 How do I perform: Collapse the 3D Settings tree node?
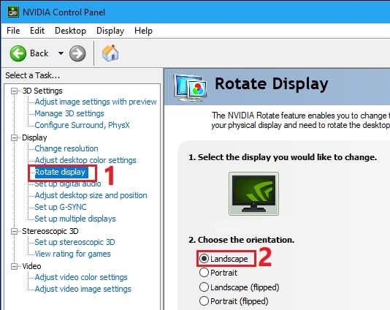14,91
